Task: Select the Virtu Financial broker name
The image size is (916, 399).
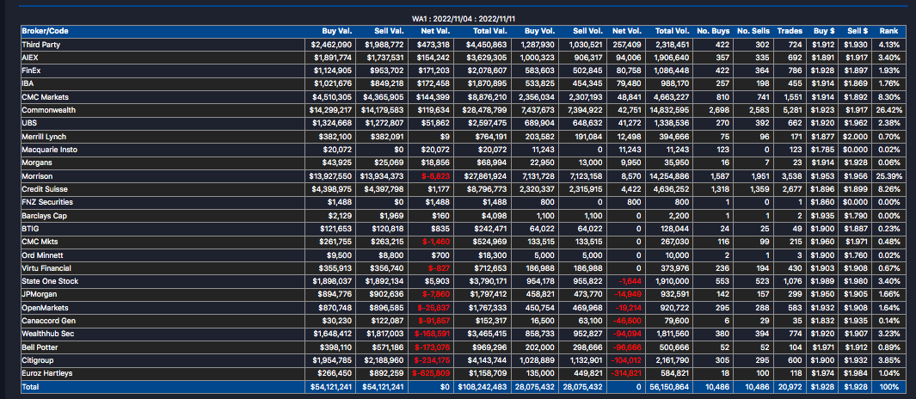Action: click(46, 268)
